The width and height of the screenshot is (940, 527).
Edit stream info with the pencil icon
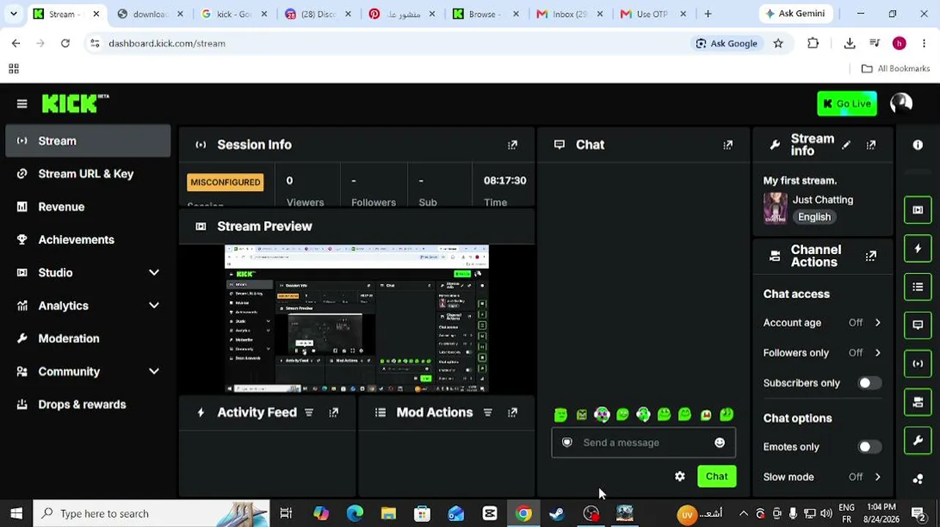pos(846,145)
